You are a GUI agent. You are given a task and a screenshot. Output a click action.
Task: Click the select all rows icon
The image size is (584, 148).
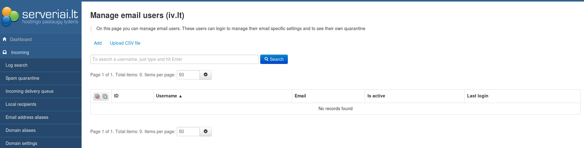tap(97, 96)
